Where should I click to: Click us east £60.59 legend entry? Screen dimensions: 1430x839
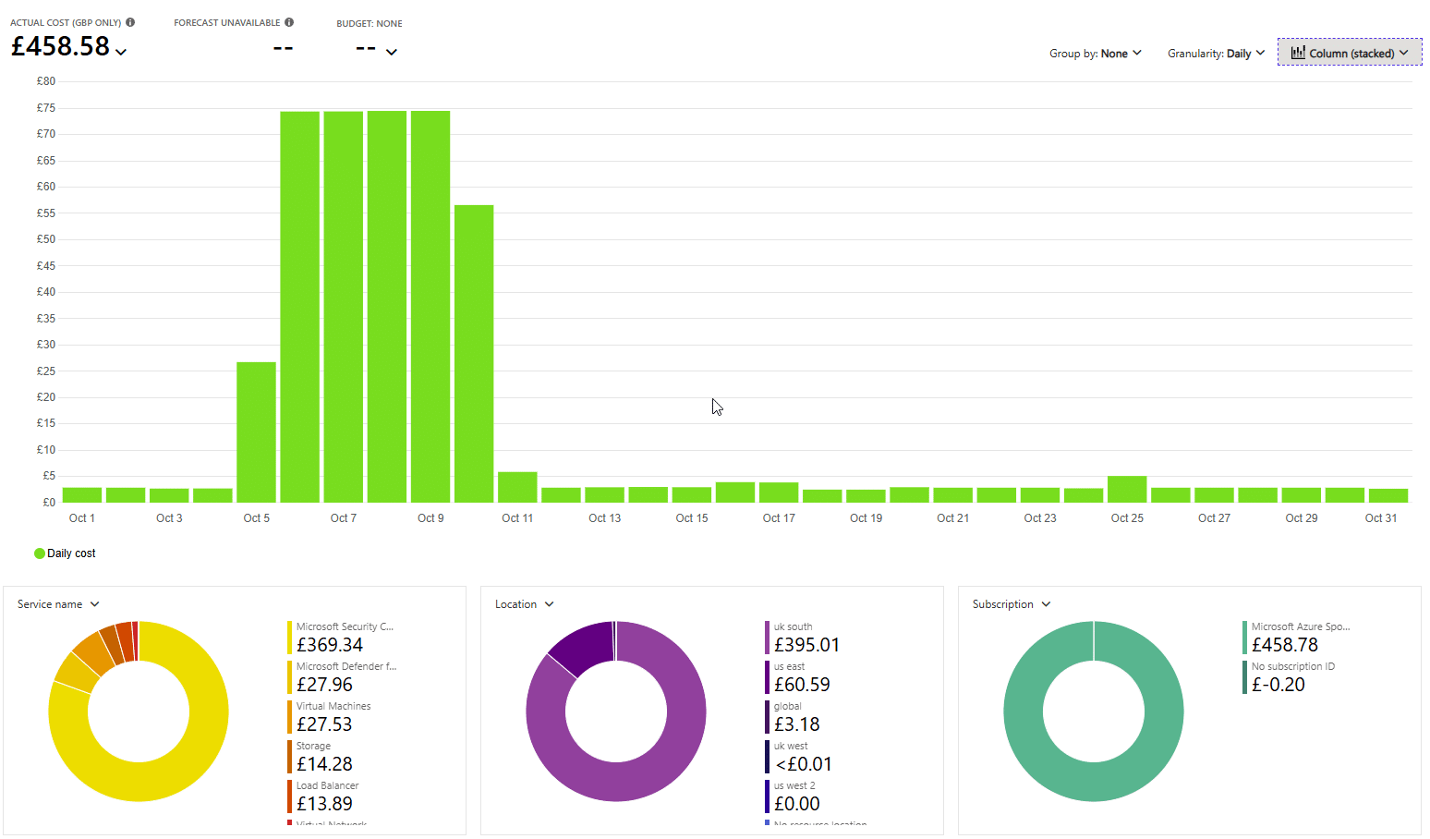(x=801, y=677)
